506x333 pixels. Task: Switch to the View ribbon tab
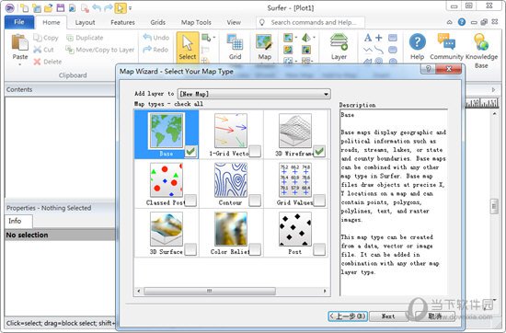click(234, 22)
